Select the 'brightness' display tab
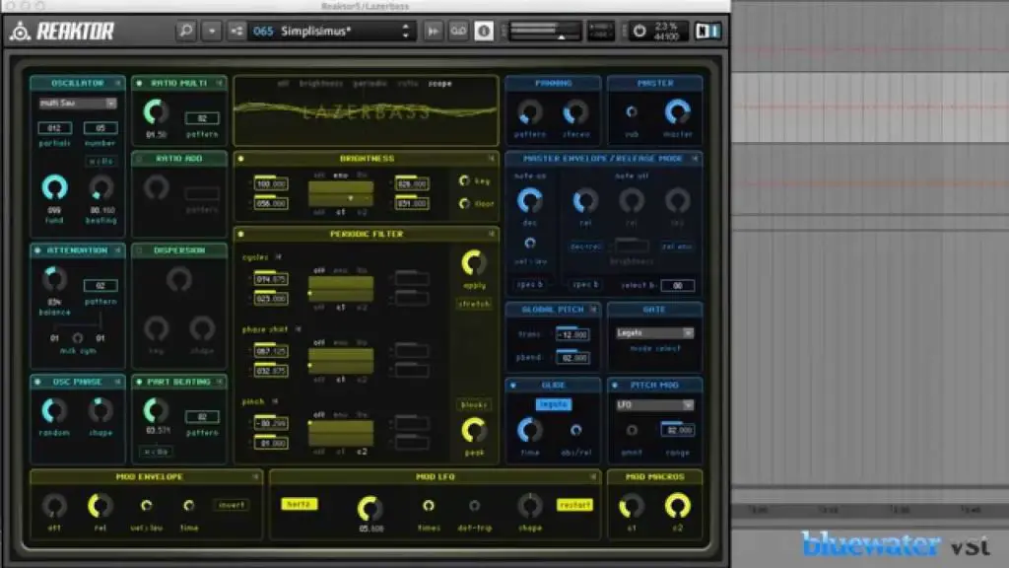1009x568 pixels. click(321, 84)
